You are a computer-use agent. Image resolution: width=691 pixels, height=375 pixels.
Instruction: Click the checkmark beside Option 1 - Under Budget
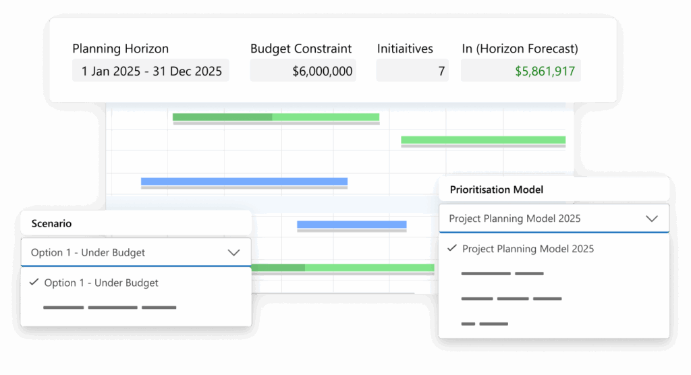pos(34,282)
